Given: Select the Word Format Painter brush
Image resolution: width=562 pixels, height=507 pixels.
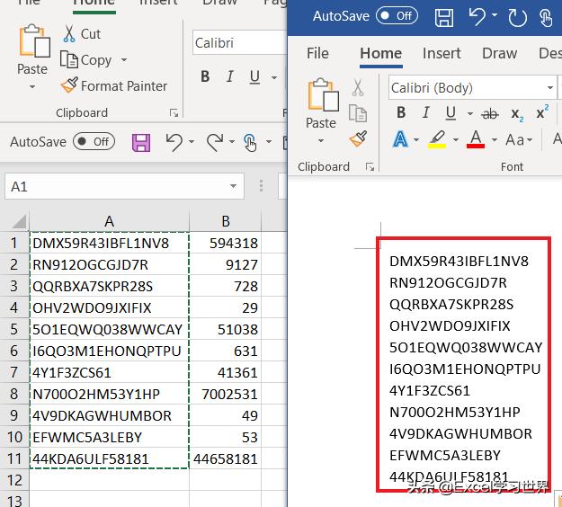Looking at the screenshot, I should click(x=358, y=138).
